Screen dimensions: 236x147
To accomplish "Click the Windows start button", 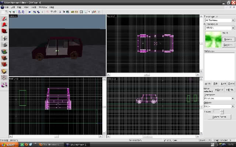I will (9, 144).
